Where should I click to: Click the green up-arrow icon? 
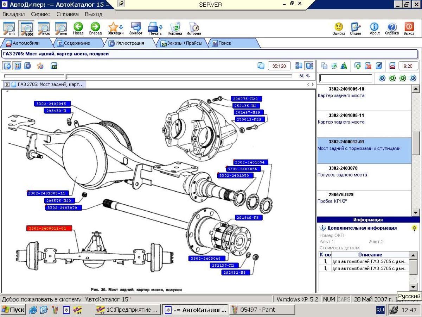point(358,66)
